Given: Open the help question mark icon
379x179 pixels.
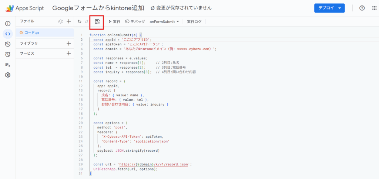Looking at the screenshot, I should point(362,8).
